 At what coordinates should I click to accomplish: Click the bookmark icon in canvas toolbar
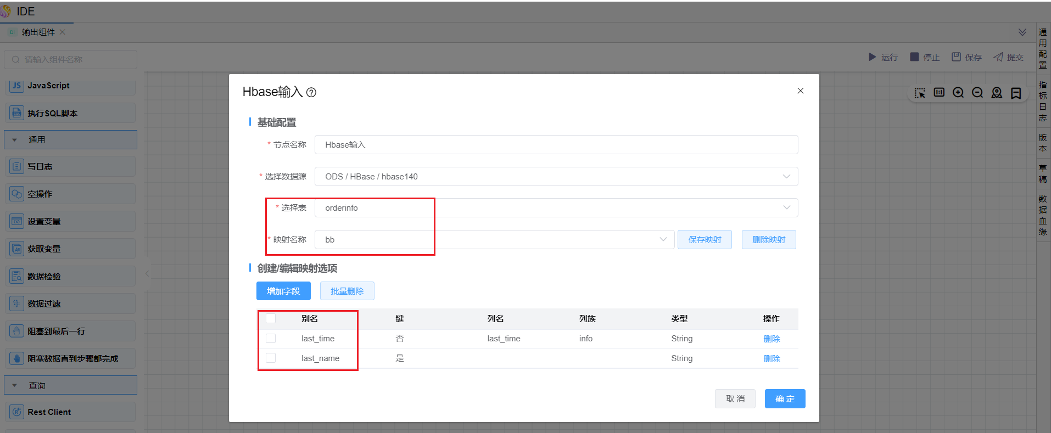coord(1016,93)
